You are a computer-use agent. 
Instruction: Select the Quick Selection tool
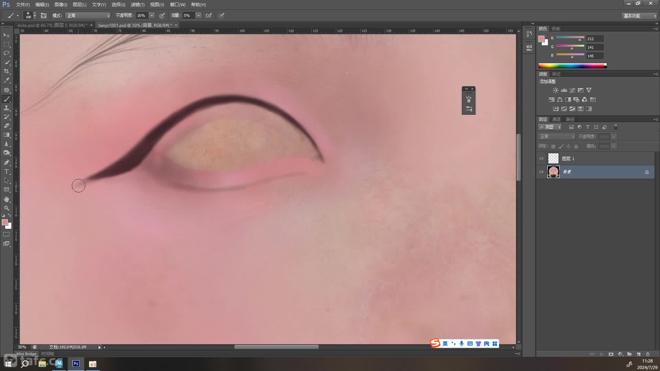click(x=7, y=62)
